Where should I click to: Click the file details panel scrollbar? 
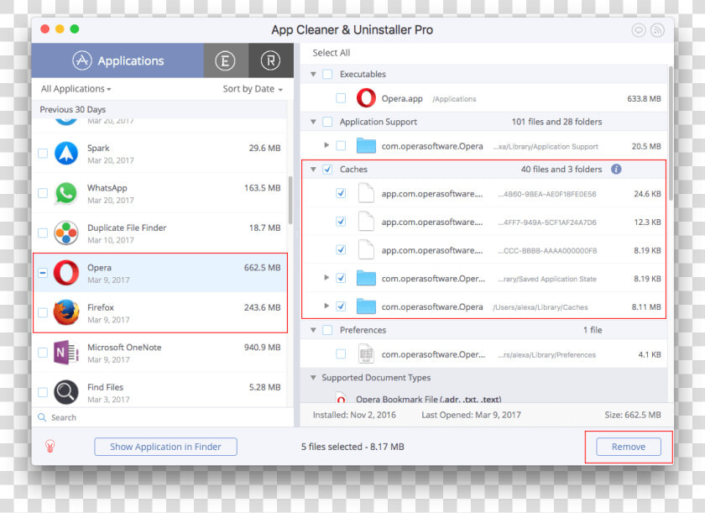point(671,133)
